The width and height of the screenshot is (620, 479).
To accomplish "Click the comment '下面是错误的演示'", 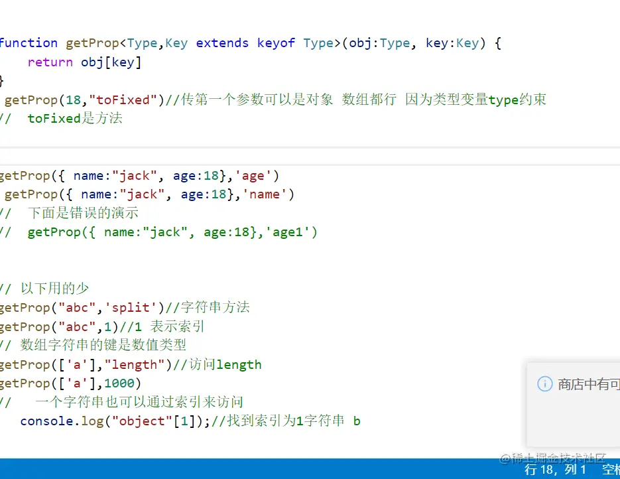I will click(83, 213).
